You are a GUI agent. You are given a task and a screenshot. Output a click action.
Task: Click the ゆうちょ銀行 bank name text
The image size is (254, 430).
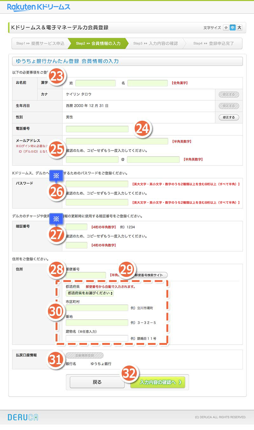(x=101, y=364)
